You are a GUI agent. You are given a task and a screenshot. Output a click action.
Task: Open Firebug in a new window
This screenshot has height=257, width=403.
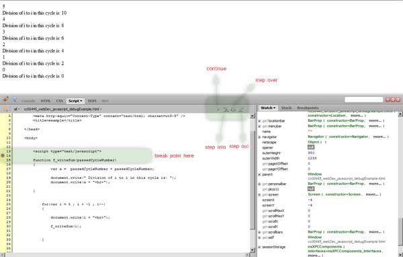pos(393,100)
